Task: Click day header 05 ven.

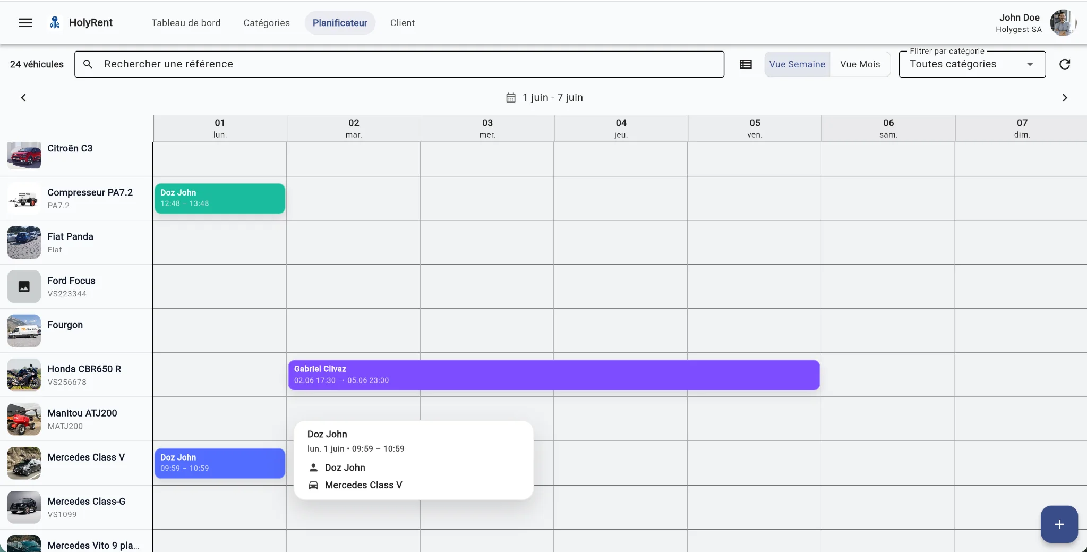Action: (755, 128)
